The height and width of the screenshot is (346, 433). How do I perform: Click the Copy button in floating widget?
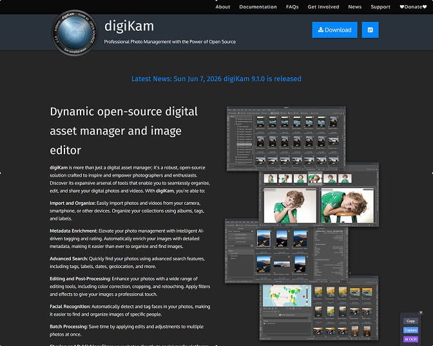pyautogui.click(x=410, y=321)
